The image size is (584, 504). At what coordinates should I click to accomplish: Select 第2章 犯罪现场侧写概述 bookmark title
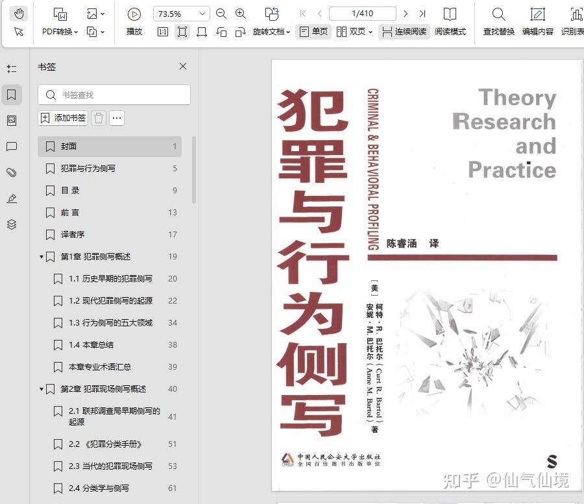[x=103, y=389]
